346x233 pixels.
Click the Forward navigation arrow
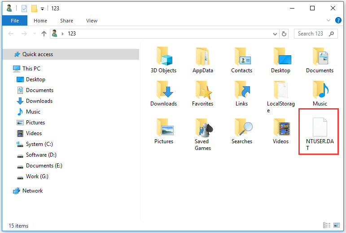pyautogui.click(x=24, y=34)
